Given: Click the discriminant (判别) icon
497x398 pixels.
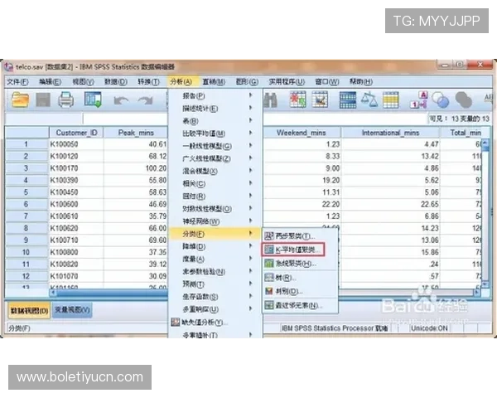Looking at the screenshot, I should click(268, 291).
